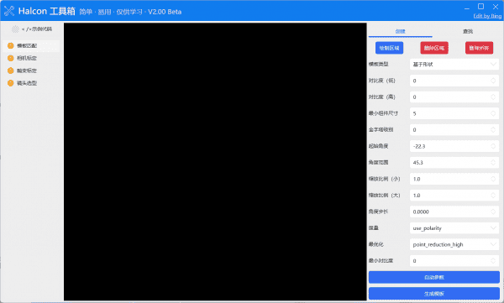This screenshot has width=504, height=303.
Task: Click the Halcon wrench-and-screwdriver logo icon
Action: coord(9,11)
